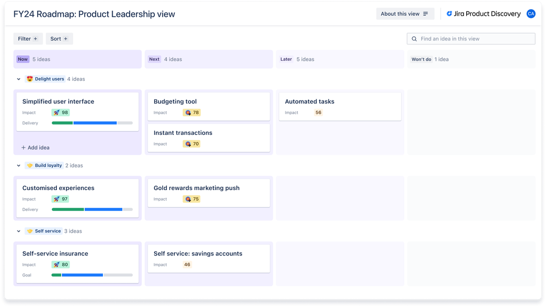
Task: Open the Sort button
Action: 59,39
